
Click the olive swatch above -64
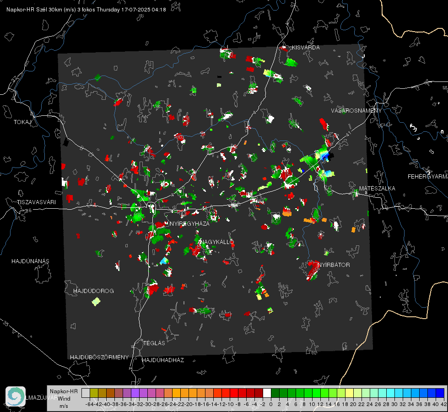tap(94, 393)
